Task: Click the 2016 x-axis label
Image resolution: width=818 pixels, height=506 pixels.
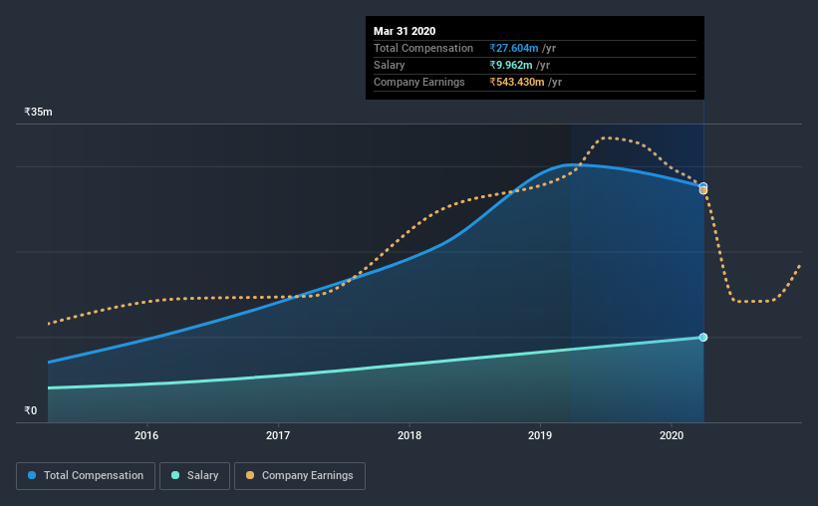Action: (x=146, y=435)
